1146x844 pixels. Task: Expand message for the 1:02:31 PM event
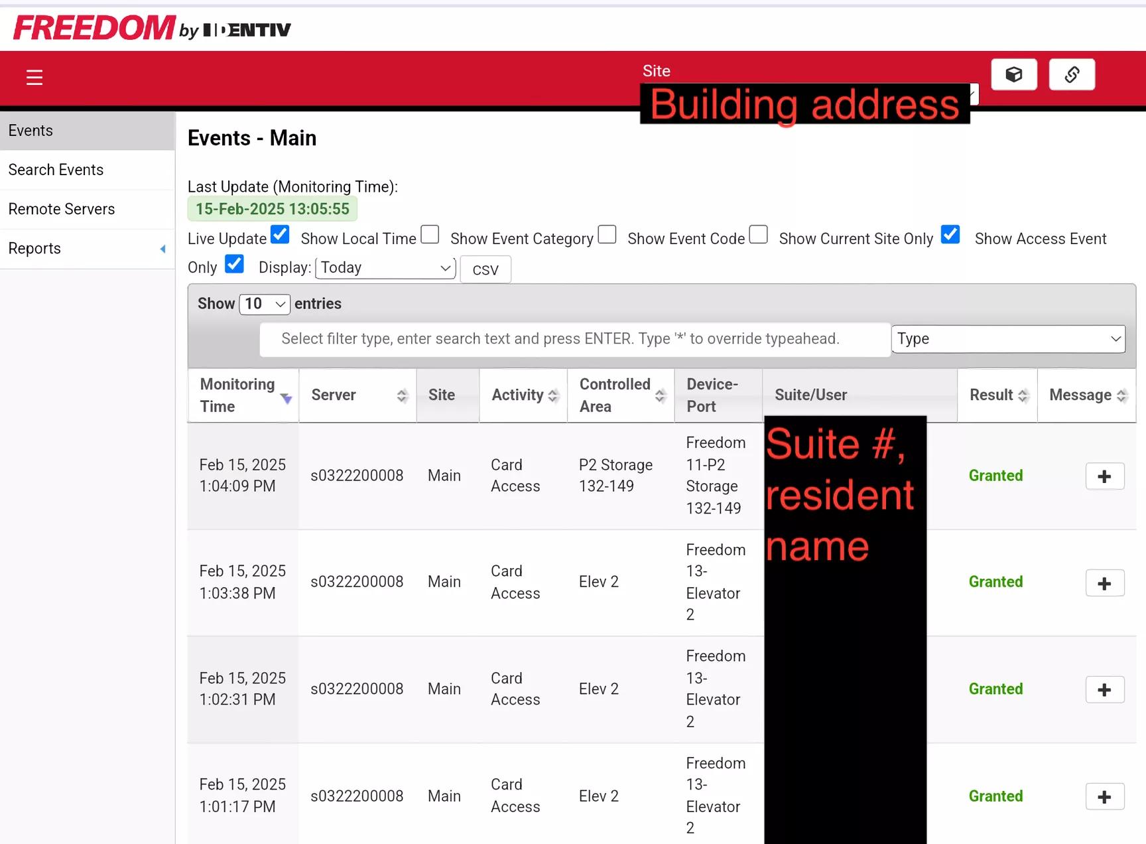(1104, 690)
